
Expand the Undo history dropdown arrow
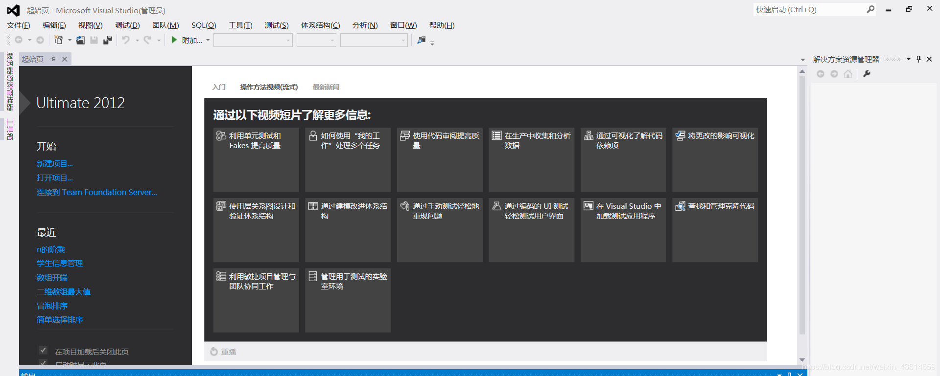click(x=137, y=40)
